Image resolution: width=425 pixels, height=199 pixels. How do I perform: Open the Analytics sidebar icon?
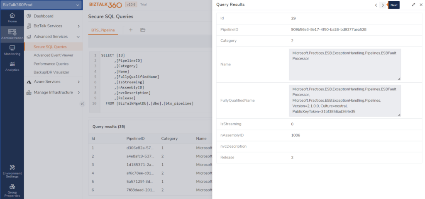click(12, 64)
